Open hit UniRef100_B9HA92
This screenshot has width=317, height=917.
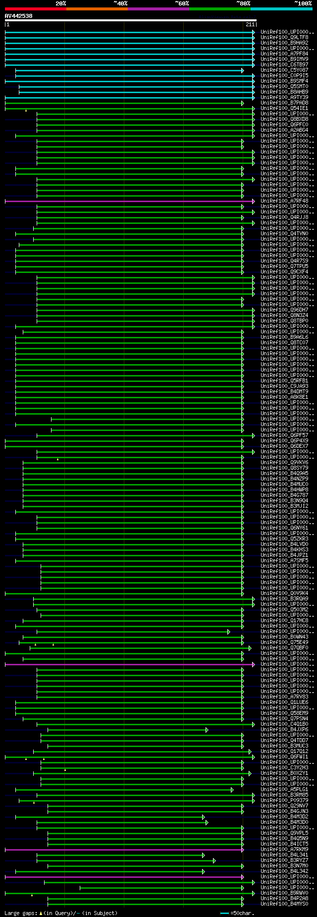pos(284,43)
